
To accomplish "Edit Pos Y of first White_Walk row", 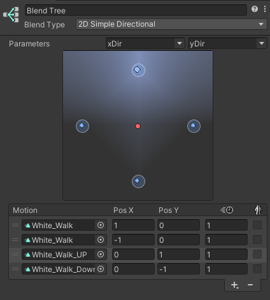I will pyautogui.click(x=178, y=225).
